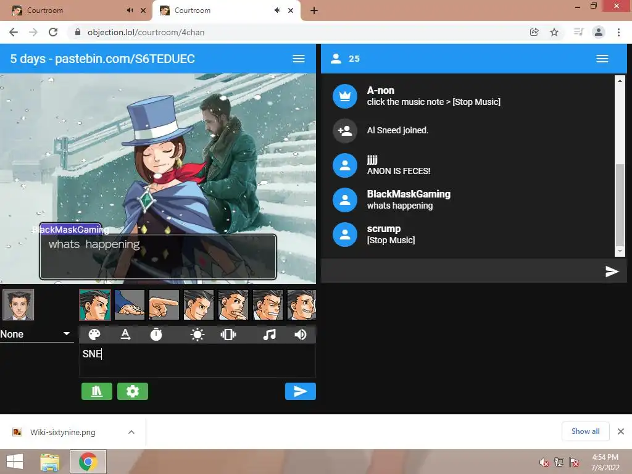632x474 pixels.
Task: Bookmark this page with star icon
Action: tap(554, 32)
